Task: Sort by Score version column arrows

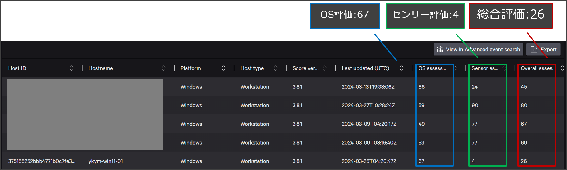Action: [x=325, y=68]
